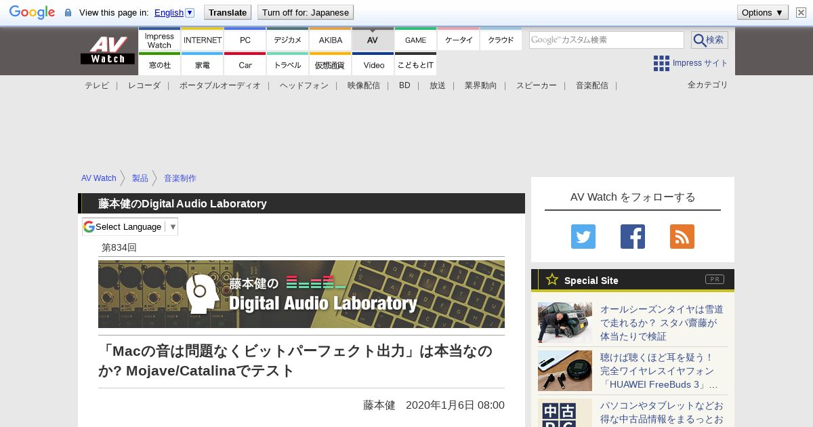Click 製品 breadcrumb link

[x=140, y=178]
